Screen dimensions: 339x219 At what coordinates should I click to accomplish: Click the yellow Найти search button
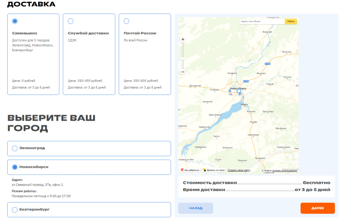291,21
